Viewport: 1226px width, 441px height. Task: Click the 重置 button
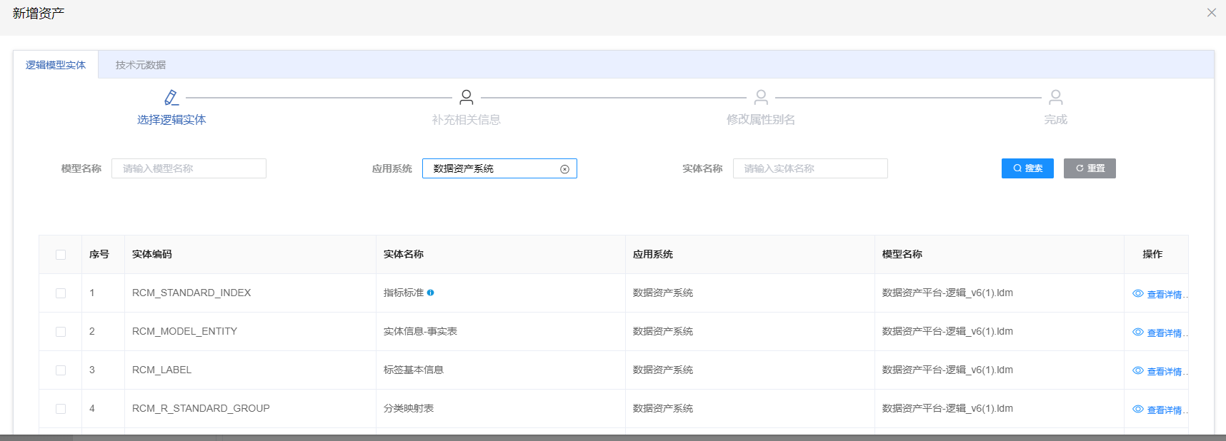coord(1090,168)
